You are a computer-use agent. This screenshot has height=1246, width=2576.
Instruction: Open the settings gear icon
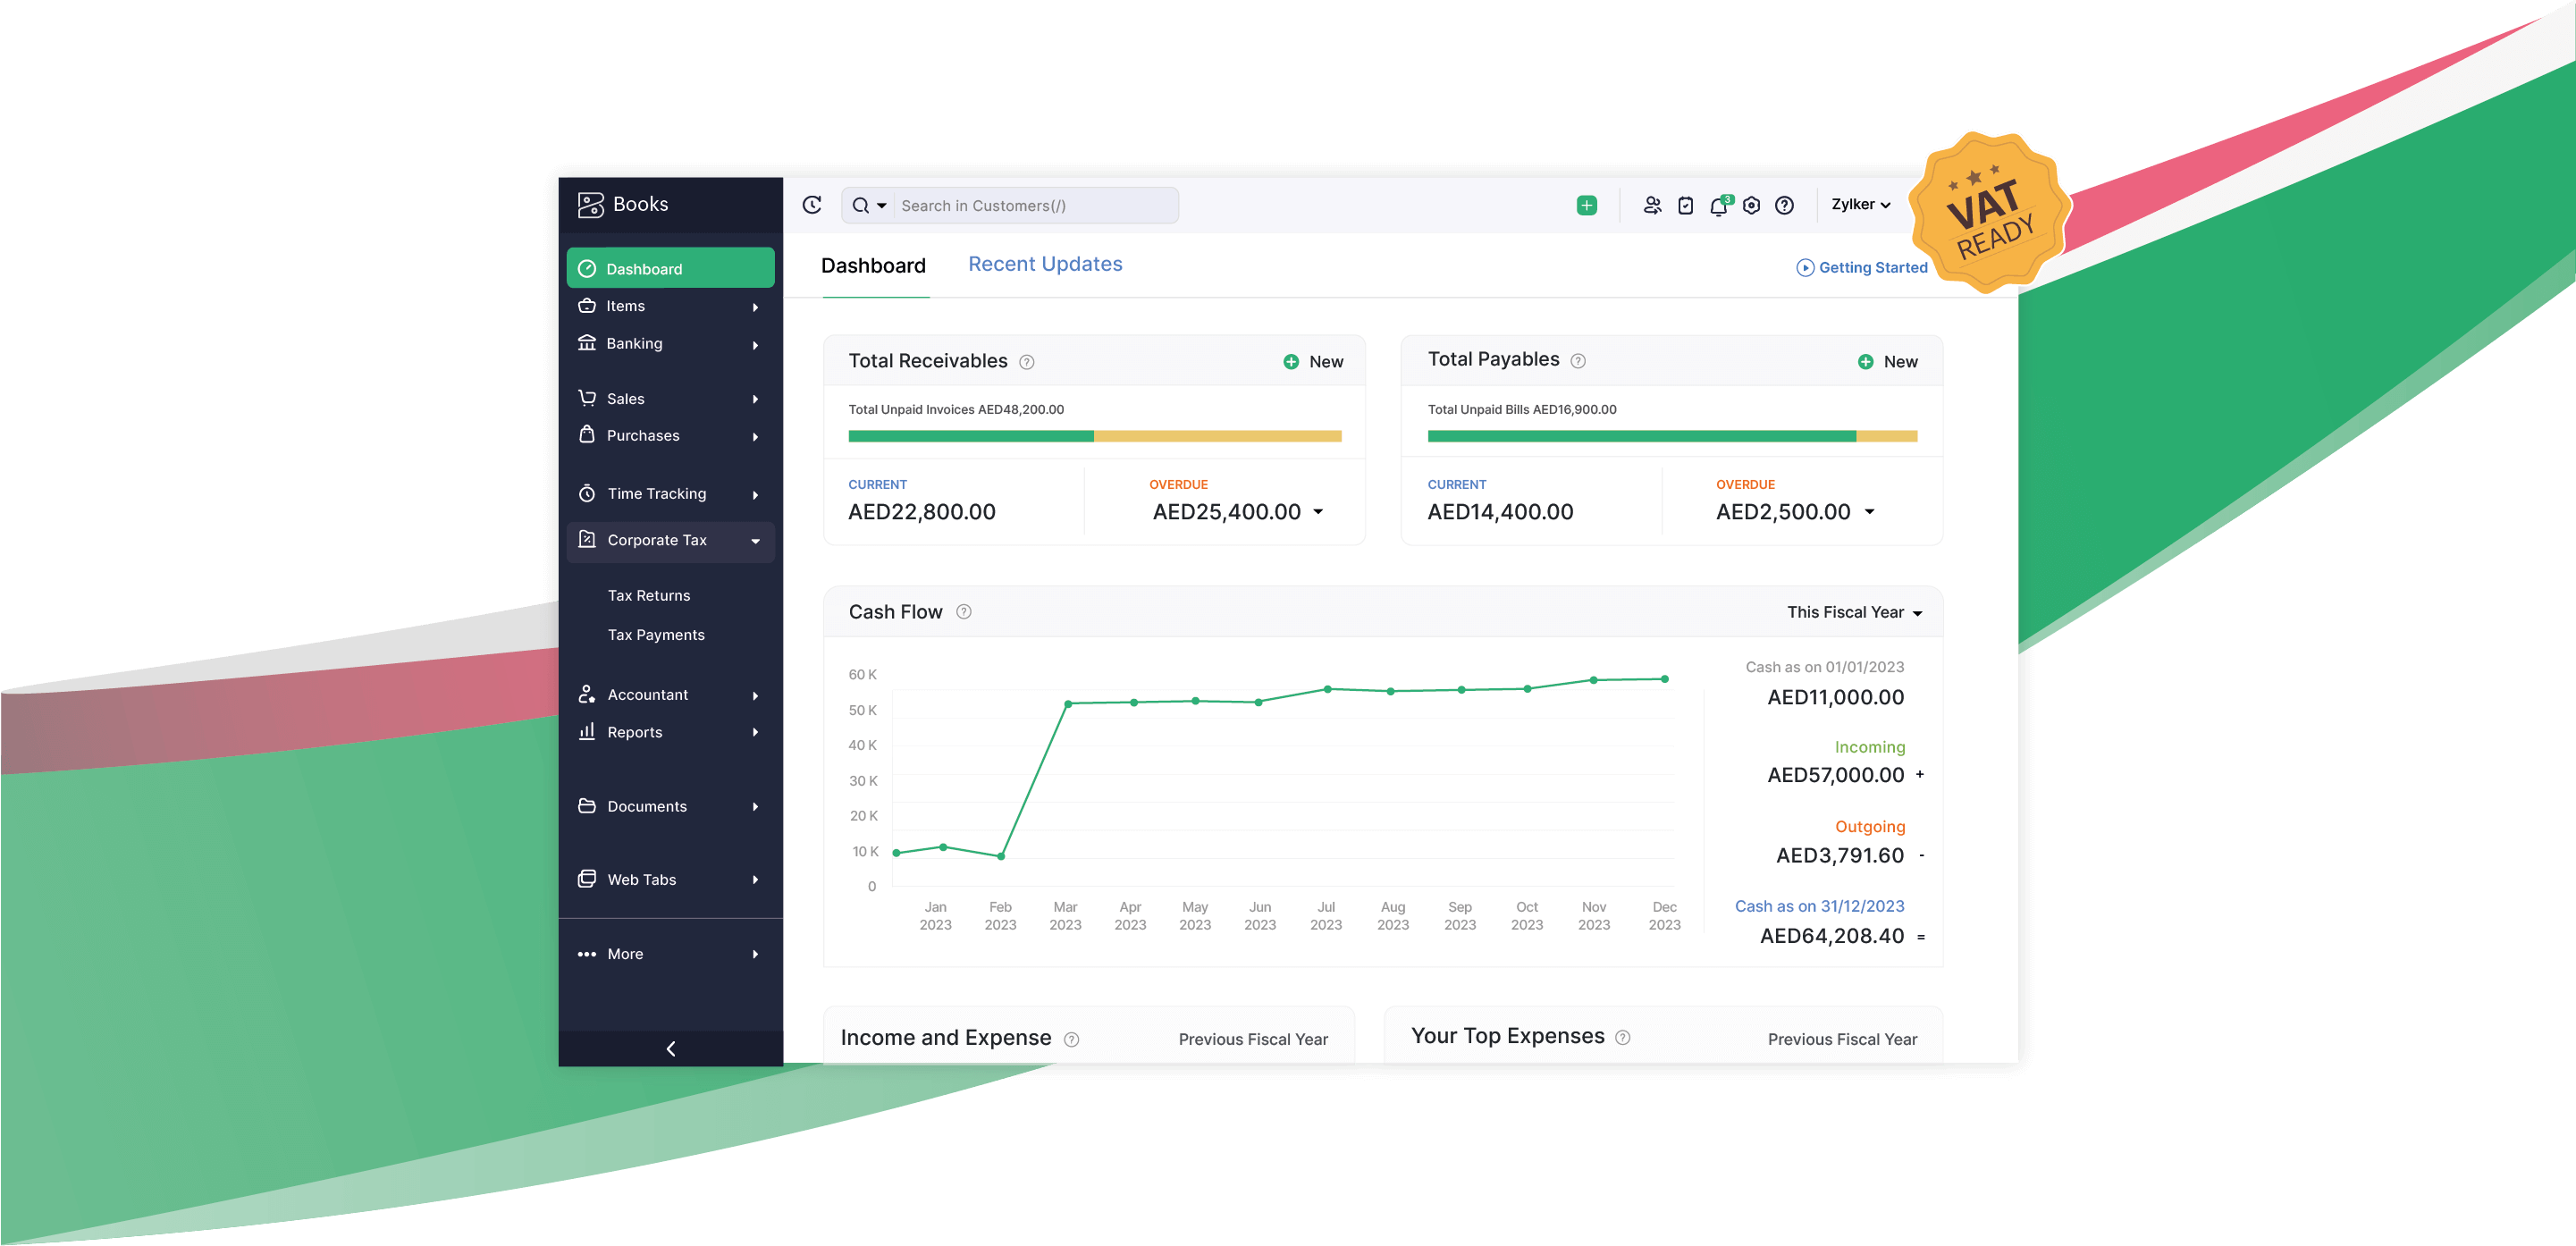coord(1751,206)
